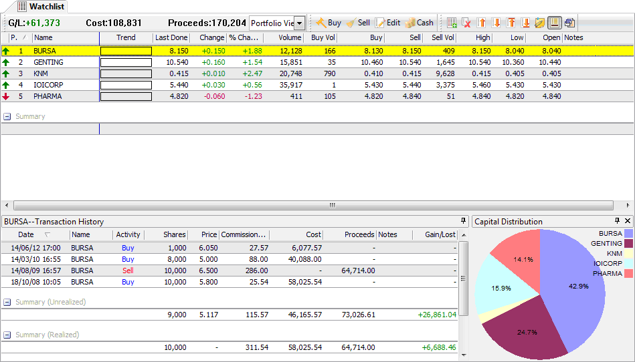Click the move row up arrow icon
Screen dimensions: 635x362
coord(481,23)
